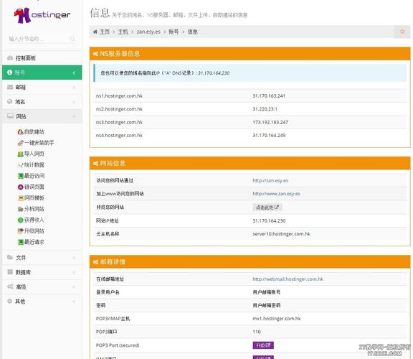Click the 最近访问 icon

(x=21, y=176)
